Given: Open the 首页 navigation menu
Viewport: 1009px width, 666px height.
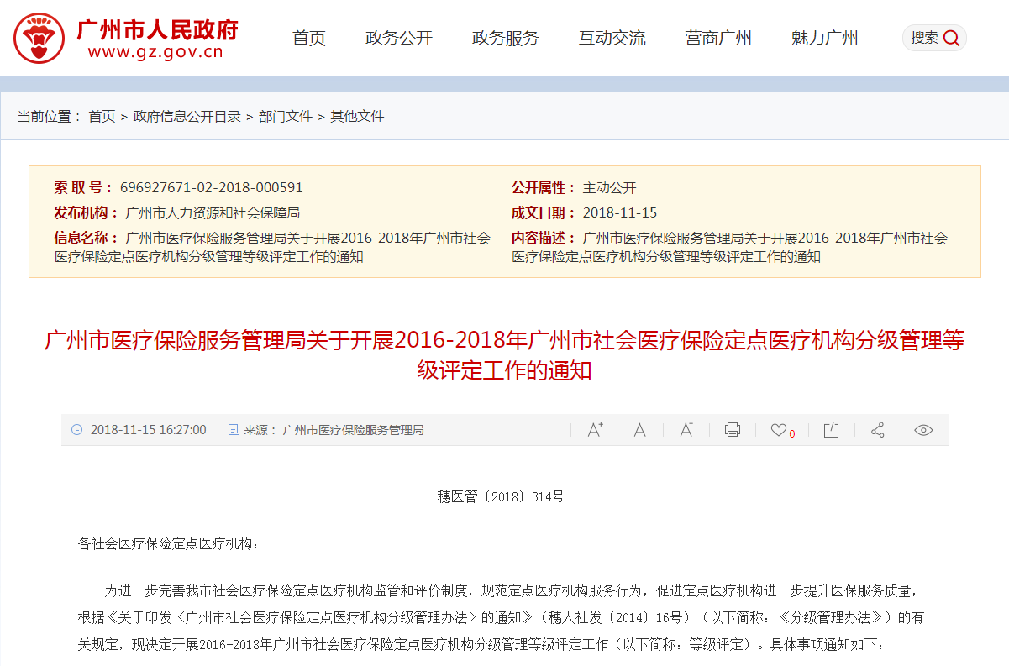Looking at the screenshot, I should [308, 38].
